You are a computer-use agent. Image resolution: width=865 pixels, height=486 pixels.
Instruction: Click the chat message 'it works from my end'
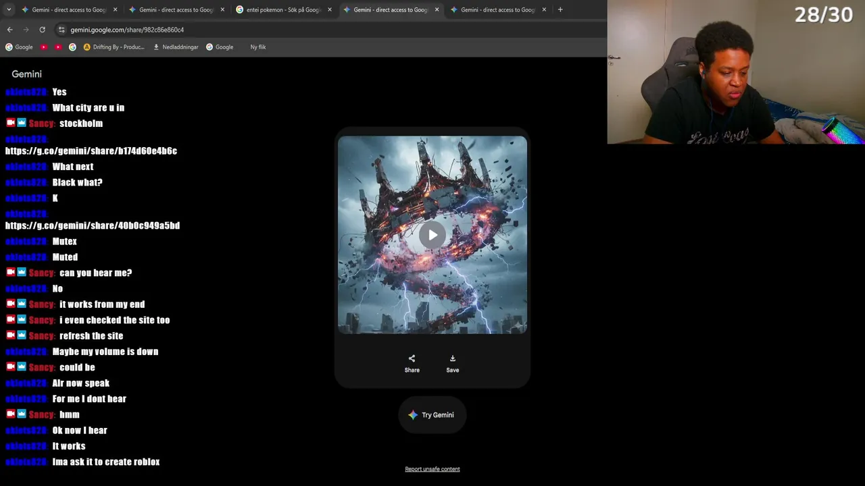(x=102, y=304)
